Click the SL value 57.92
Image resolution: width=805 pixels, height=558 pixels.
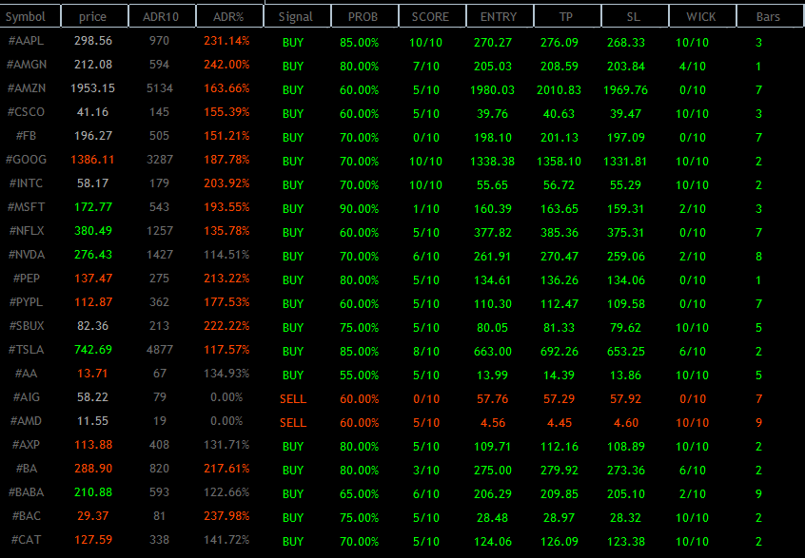pos(626,399)
